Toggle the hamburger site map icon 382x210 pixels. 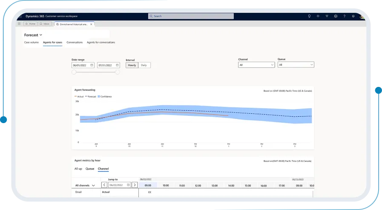pos(19,24)
